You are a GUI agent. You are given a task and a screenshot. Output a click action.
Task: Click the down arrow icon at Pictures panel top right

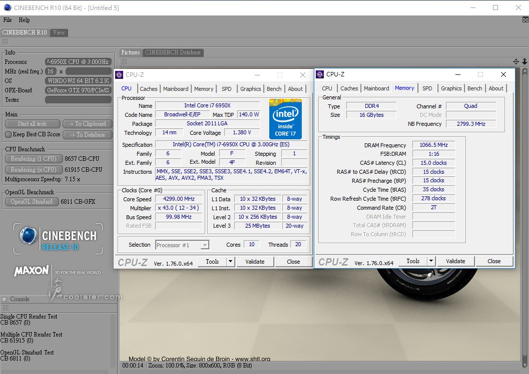coord(524,61)
